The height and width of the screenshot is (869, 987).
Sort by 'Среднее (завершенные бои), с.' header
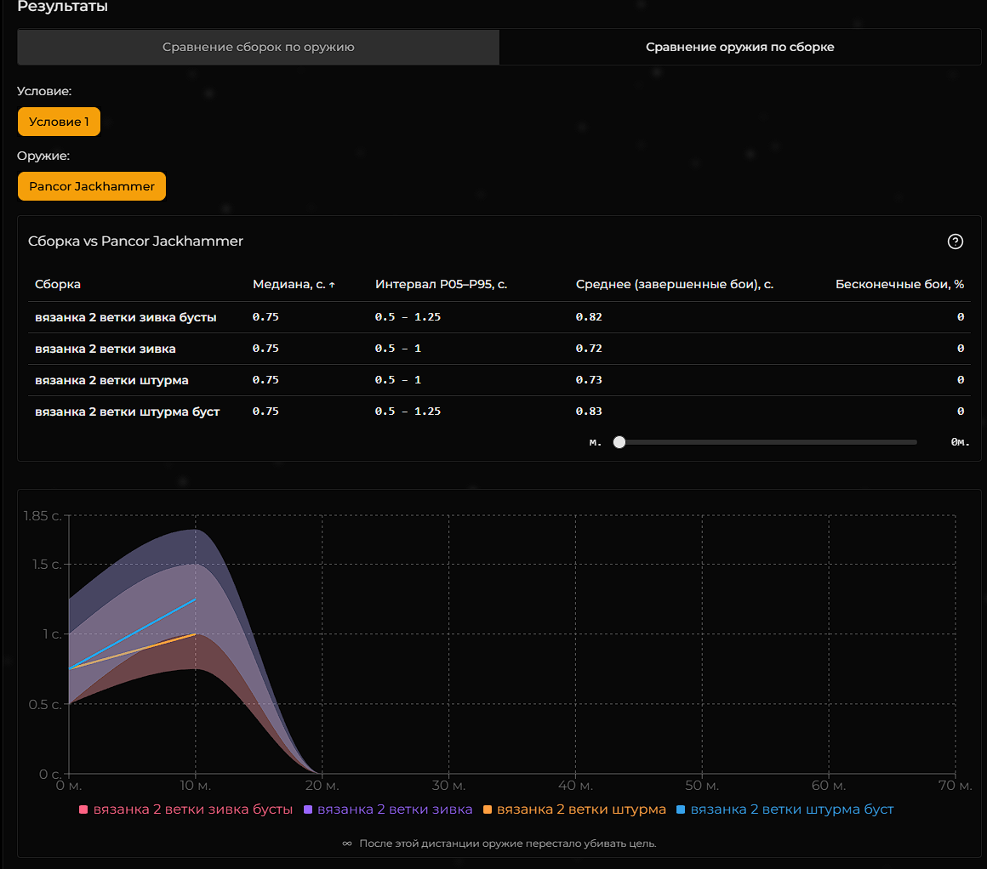point(674,284)
